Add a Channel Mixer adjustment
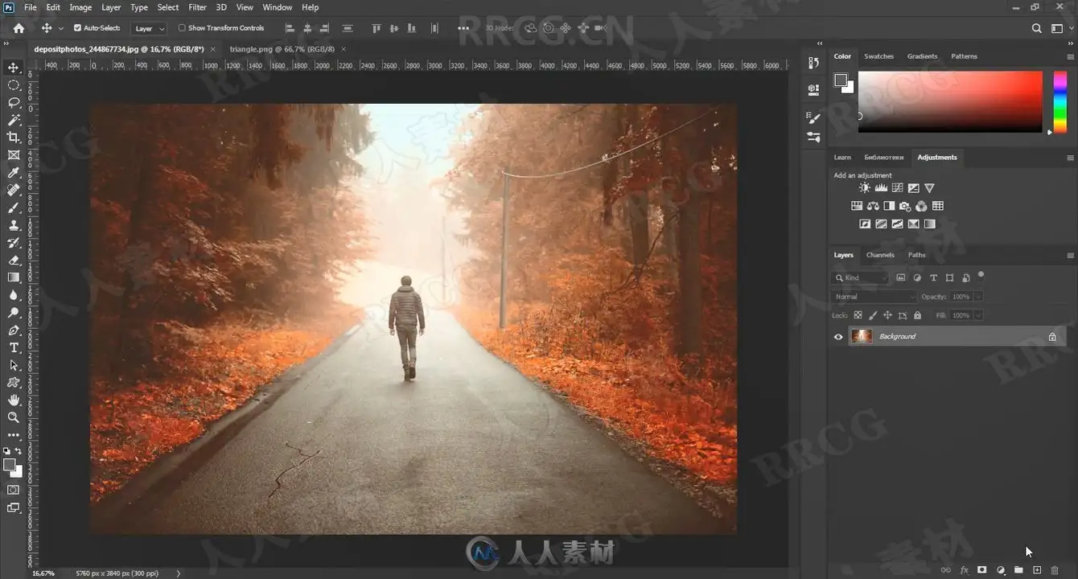Image resolution: width=1078 pixels, height=579 pixels. 921,206
